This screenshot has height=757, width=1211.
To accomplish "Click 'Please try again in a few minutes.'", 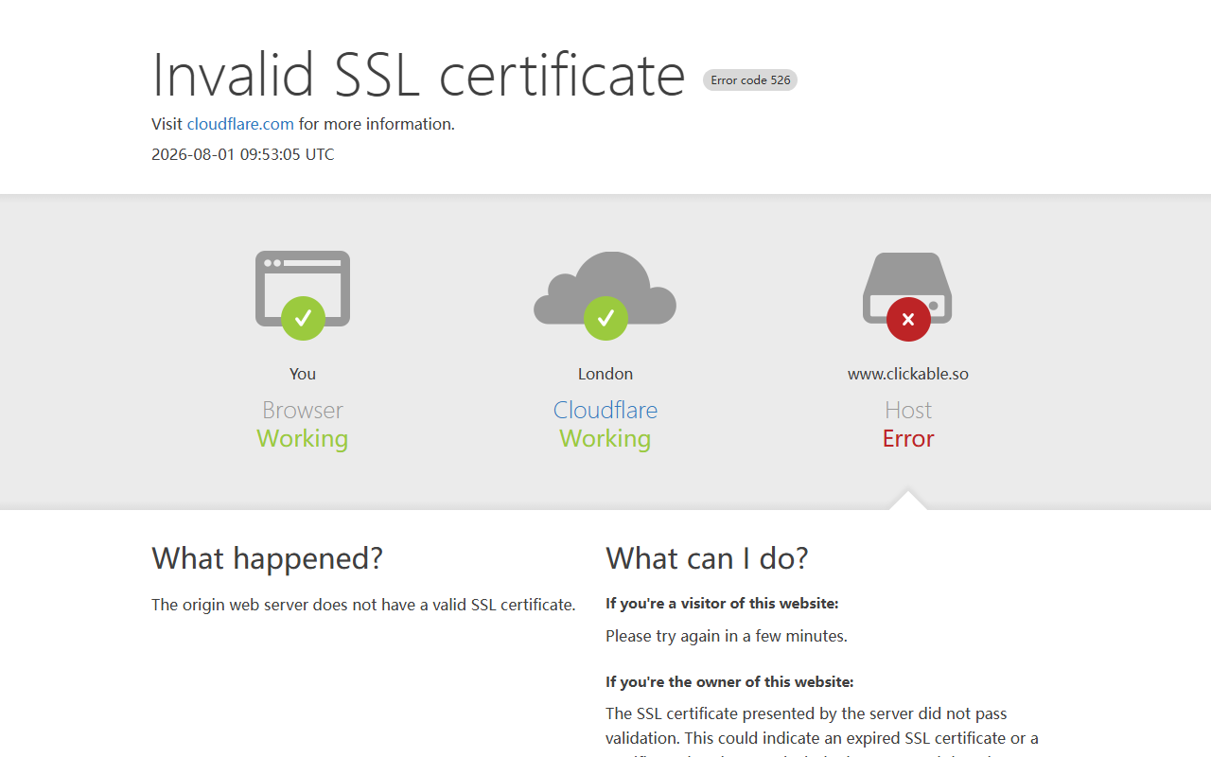I will (727, 636).
